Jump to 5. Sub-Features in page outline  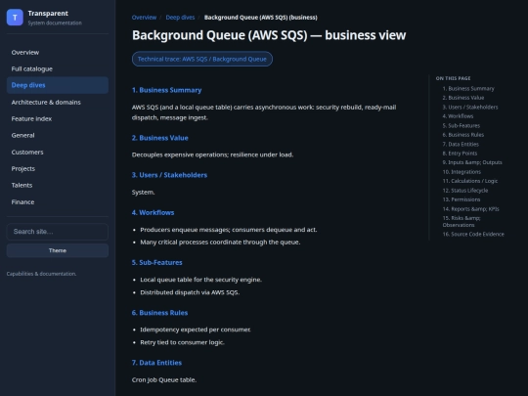(462, 125)
